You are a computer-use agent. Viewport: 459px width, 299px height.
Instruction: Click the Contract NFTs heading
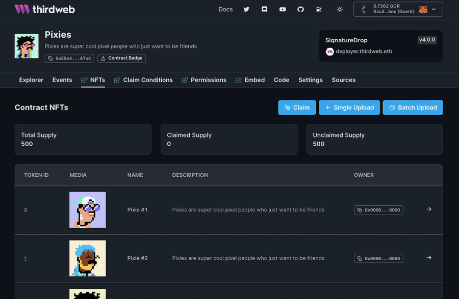coord(41,107)
